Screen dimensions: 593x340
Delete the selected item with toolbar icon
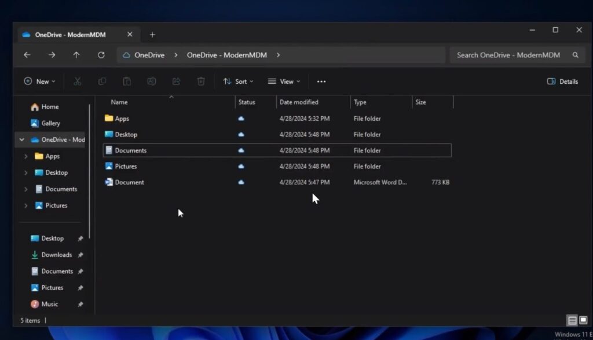[201, 82]
